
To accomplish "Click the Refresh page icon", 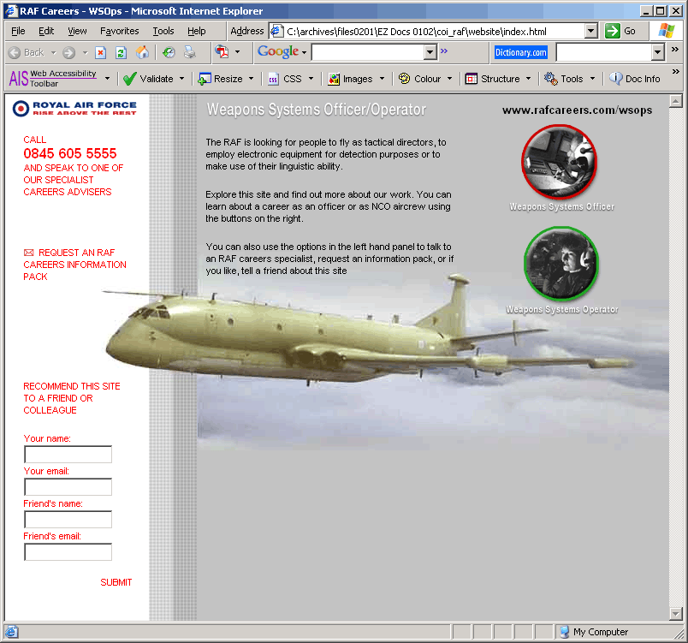I will pyautogui.click(x=122, y=53).
